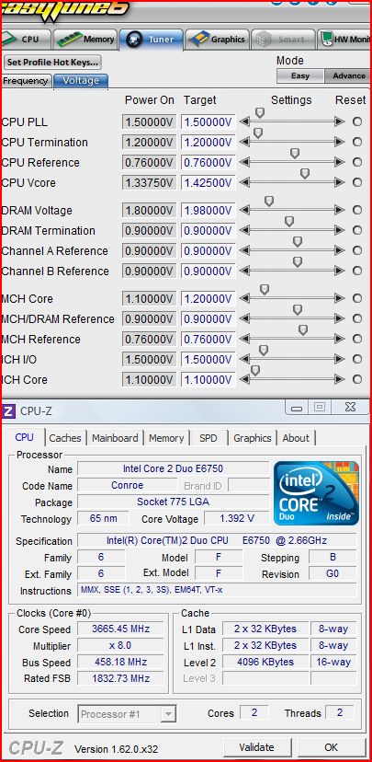The image size is (372, 762).
Task: Open the Mainboard tab in CPU-Z
Action: click(x=115, y=438)
